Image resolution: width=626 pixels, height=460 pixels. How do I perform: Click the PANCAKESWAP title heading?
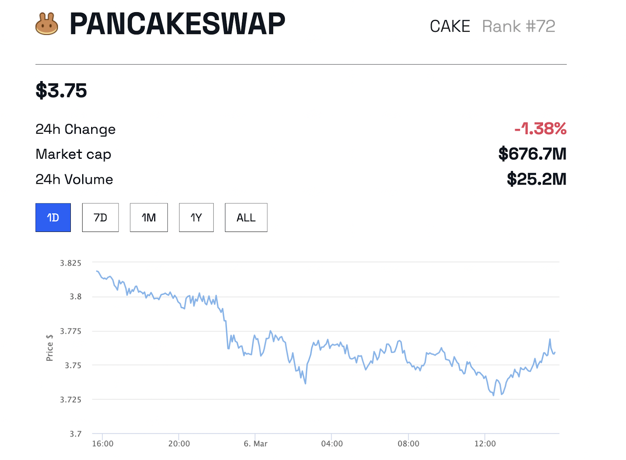tap(177, 24)
